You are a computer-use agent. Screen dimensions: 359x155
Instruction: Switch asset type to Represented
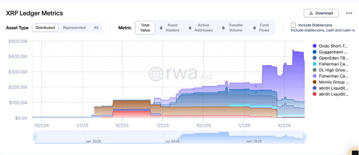coord(74,27)
